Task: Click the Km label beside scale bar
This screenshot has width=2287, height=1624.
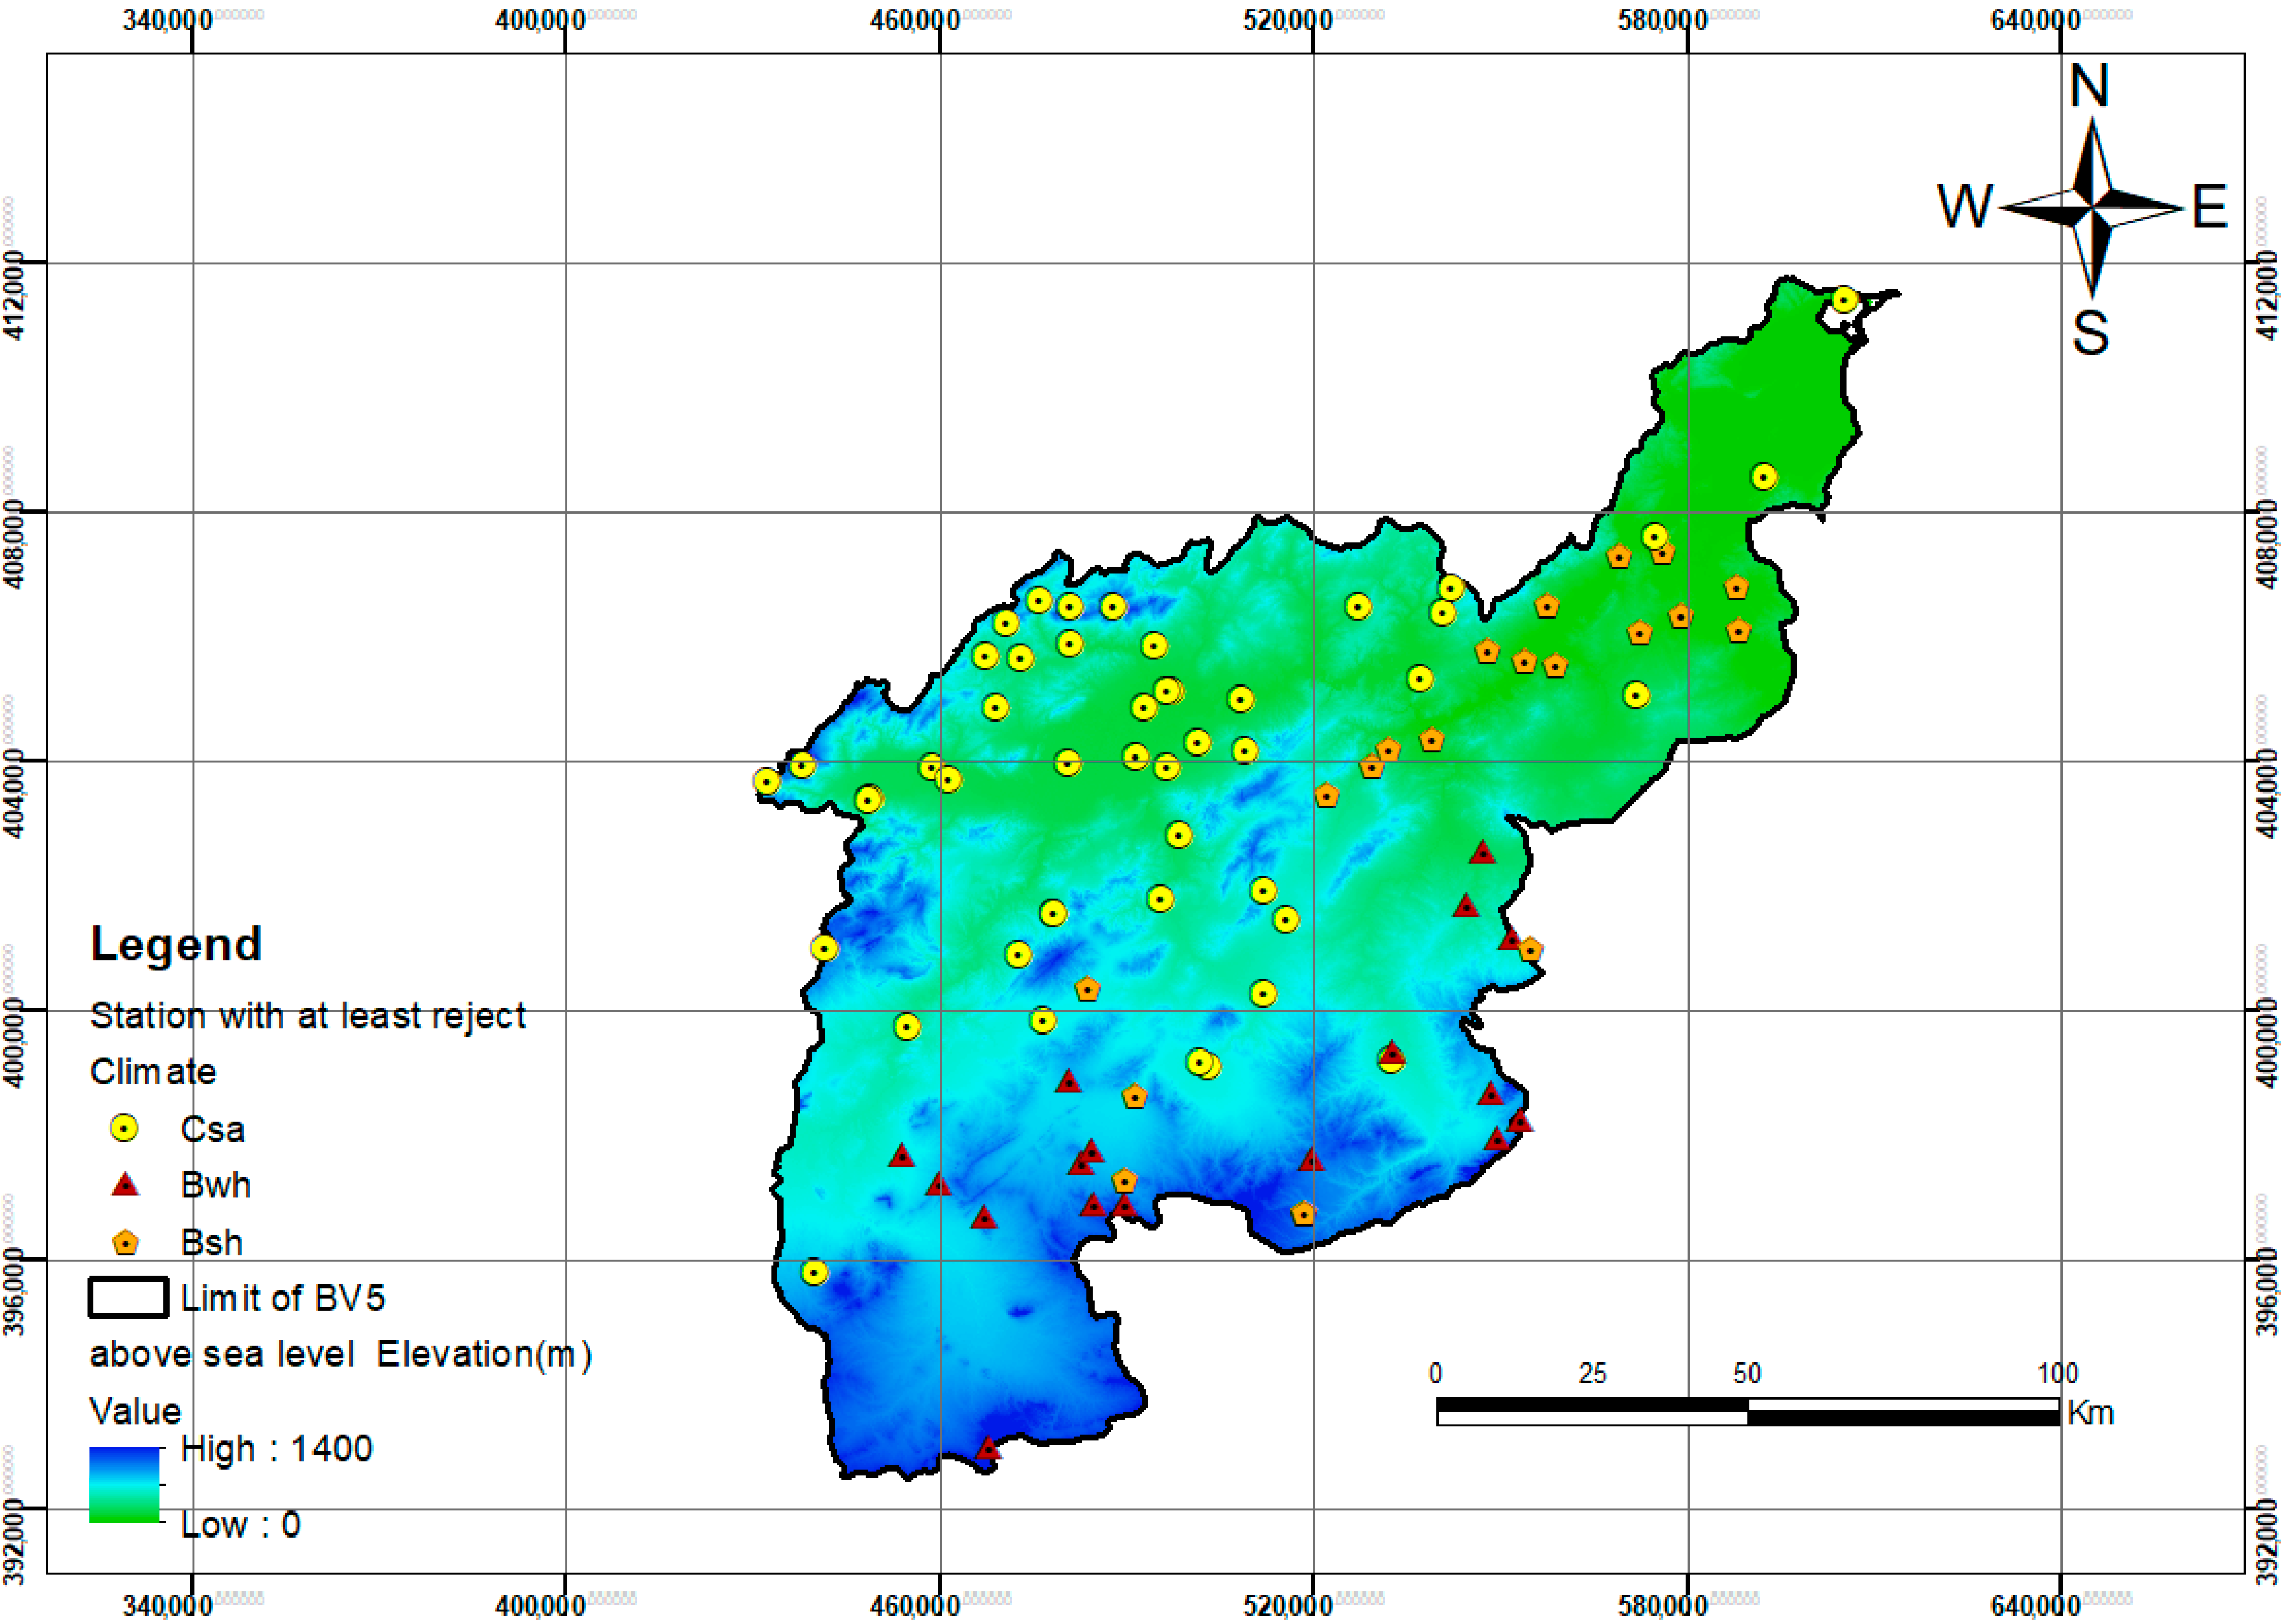Action: click(2090, 1414)
